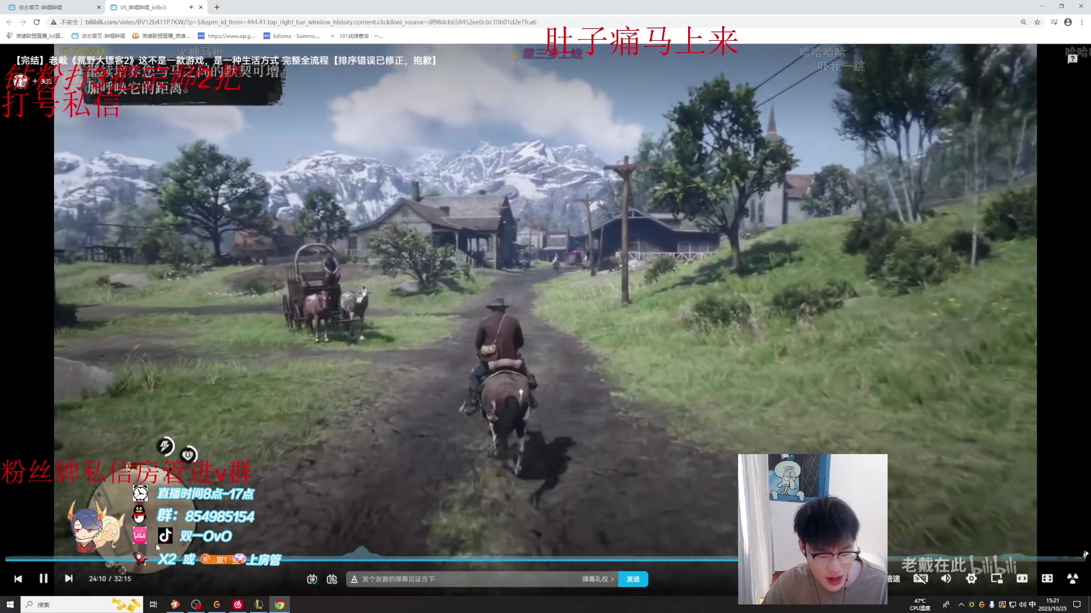
Task: View the site security warning info
Action: click(64, 22)
